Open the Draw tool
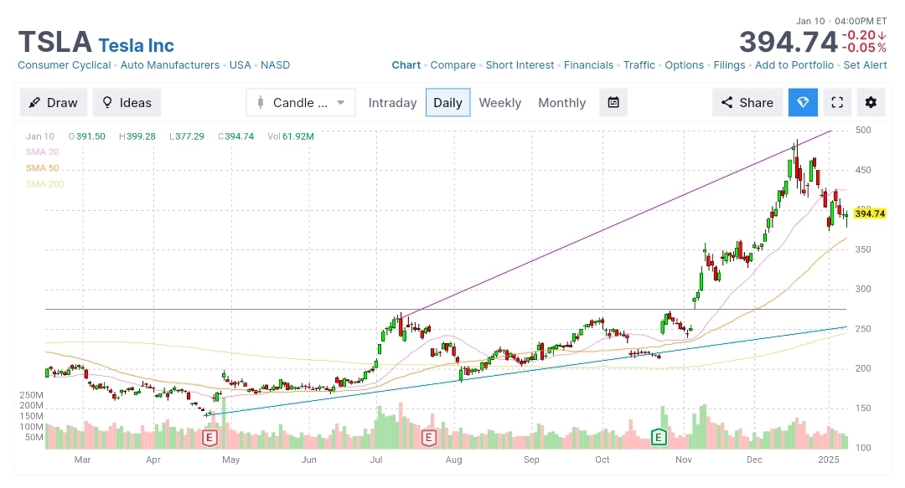The height and width of the screenshot is (488, 905). coord(53,103)
